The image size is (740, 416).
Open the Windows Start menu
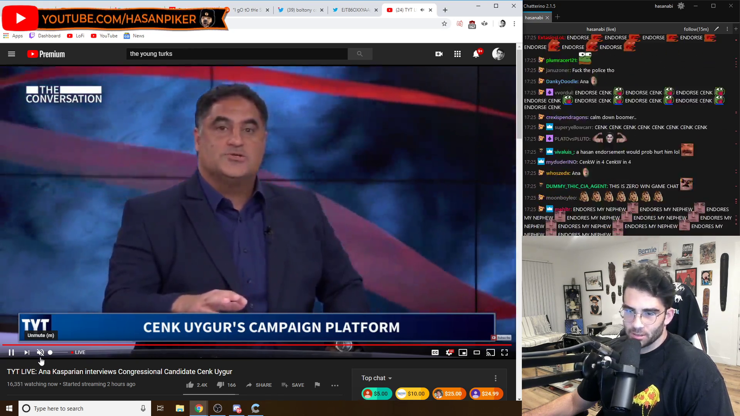point(9,408)
